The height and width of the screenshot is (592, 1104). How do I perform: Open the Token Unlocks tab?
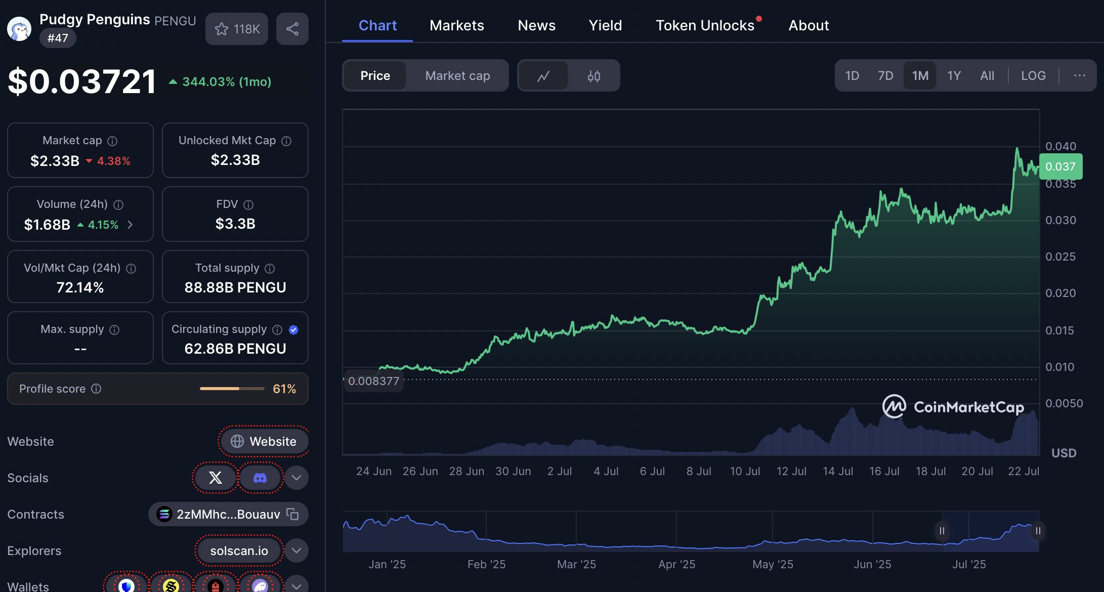point(705,25)
